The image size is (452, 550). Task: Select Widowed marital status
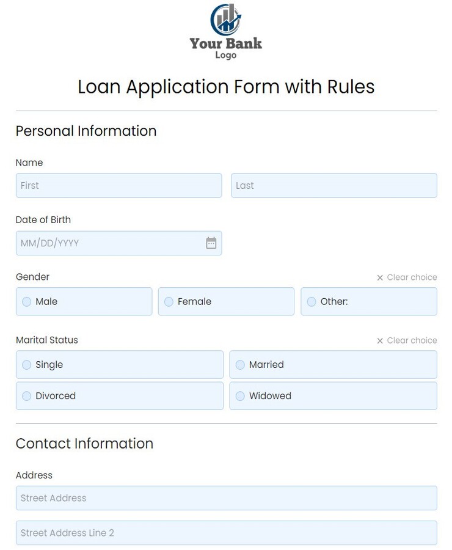239,396
